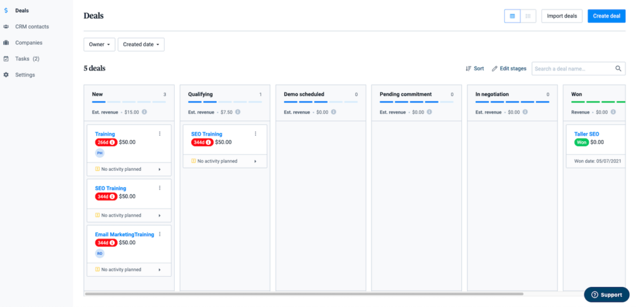Click info icon beside New est. revenue

click(x=144, y=112)
